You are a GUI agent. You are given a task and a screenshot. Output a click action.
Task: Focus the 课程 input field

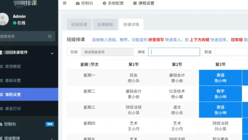[174, 52]
